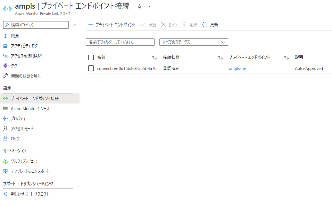Click the 名前 column header text
This screenshot has height=206, width=332.
click(x=101, y=57)
